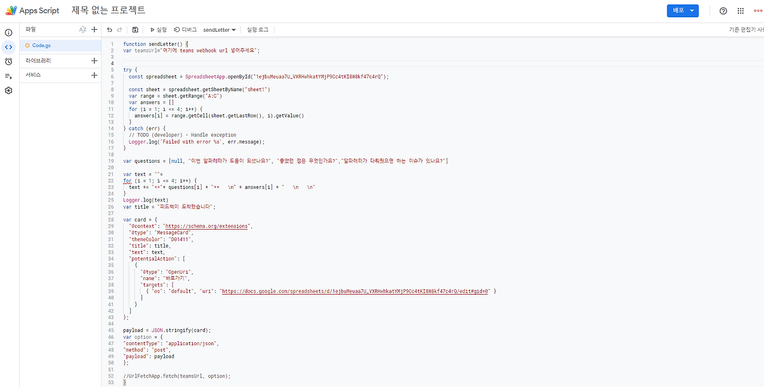Screen dimensions: 764x387
Task: Undo the last edit
Action: 109,29
